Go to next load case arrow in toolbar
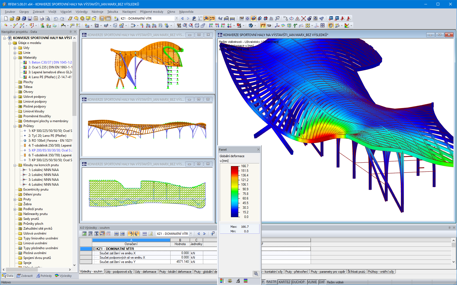Viewport: 457px width, 285px height. click(188, 18)
